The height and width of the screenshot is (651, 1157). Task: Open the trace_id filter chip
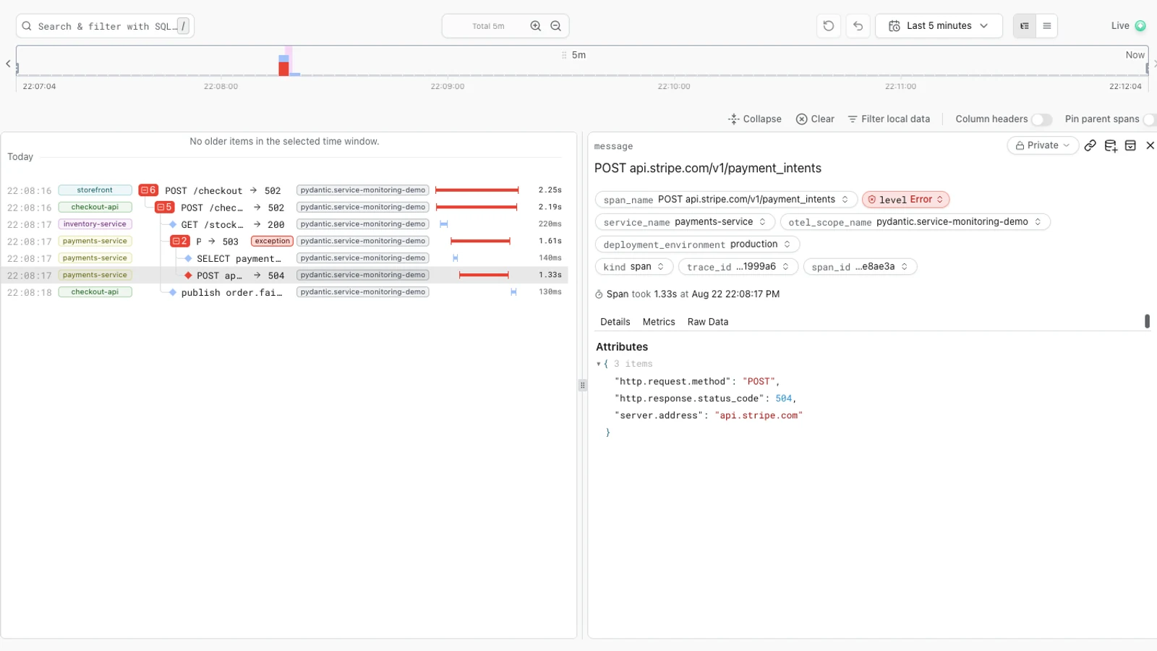click(738, 267)
